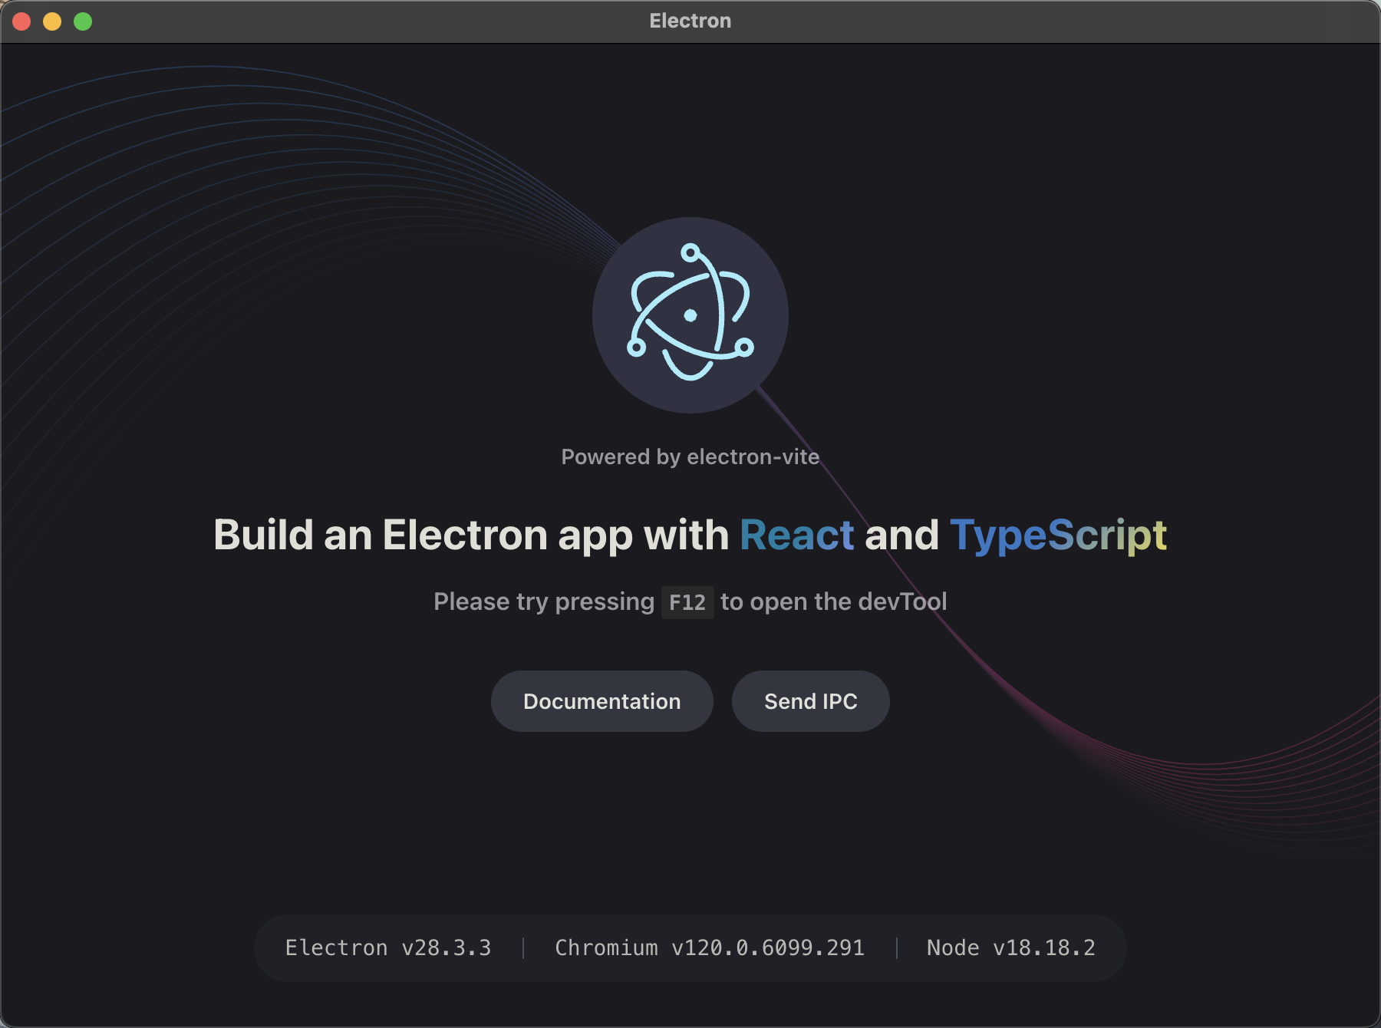Screen dimensions: 1381x1028
Task: Click the 'TypeScript' word in heading
Action: 1059,535
